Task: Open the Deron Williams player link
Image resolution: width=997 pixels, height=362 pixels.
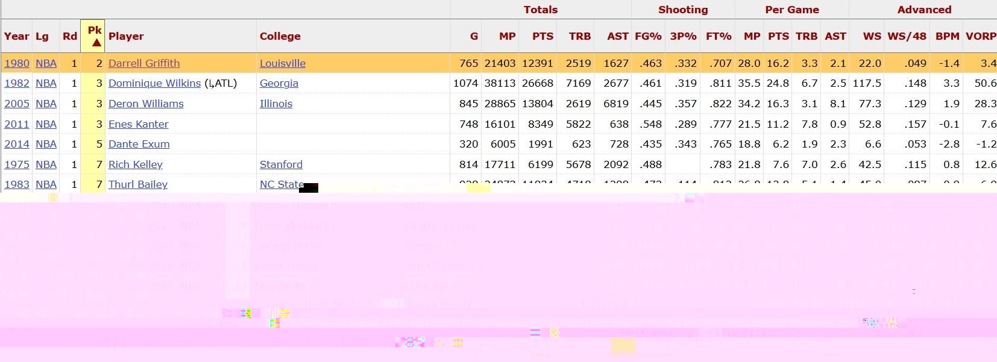Action: [x=146, y=104]
